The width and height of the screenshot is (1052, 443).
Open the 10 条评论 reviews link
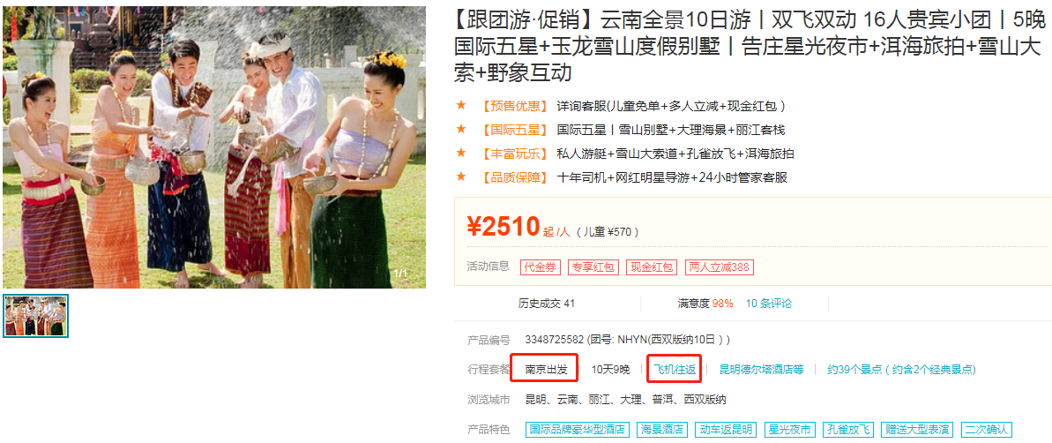click(x=769, y=304)
